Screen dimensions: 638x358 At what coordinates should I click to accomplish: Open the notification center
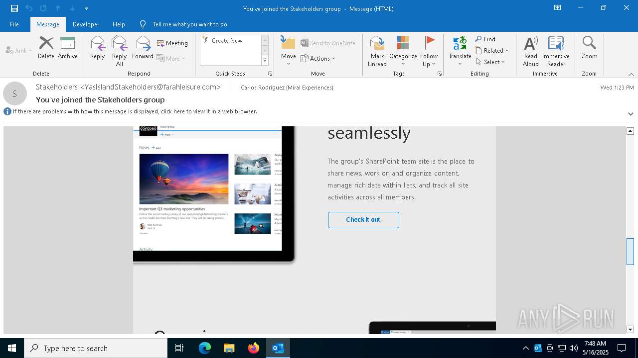[622, 348]
